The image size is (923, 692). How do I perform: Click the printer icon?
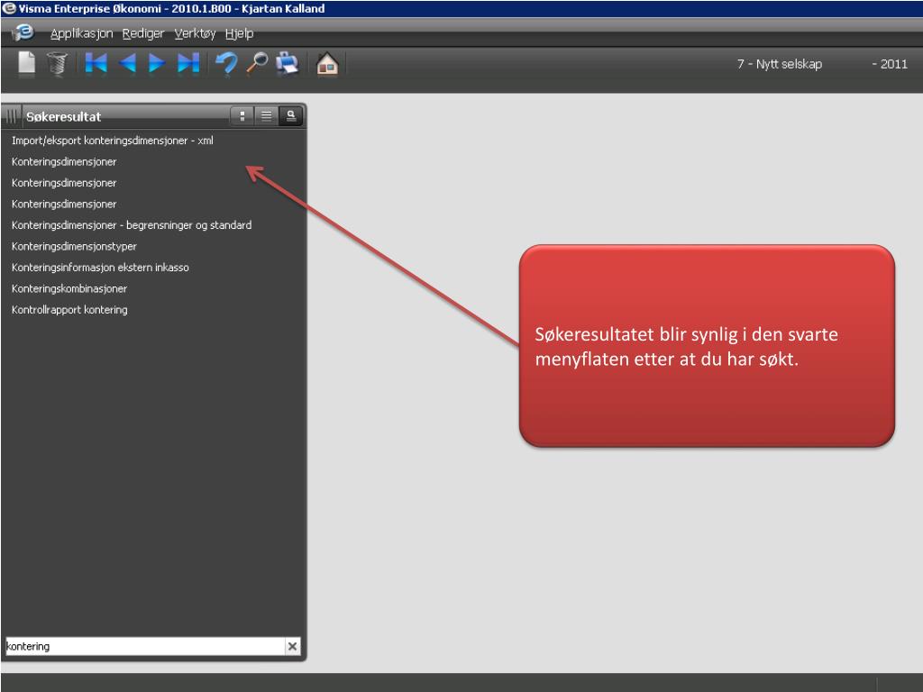(288, 63)
